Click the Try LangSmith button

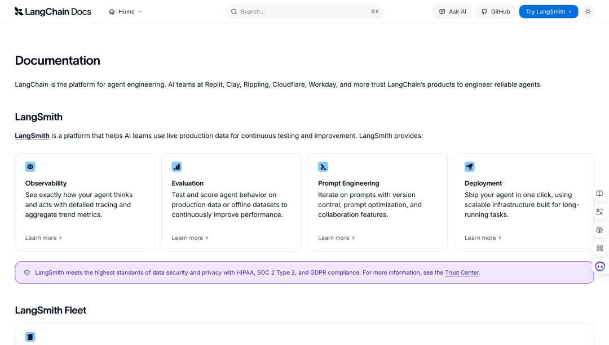tap(549, 12)
